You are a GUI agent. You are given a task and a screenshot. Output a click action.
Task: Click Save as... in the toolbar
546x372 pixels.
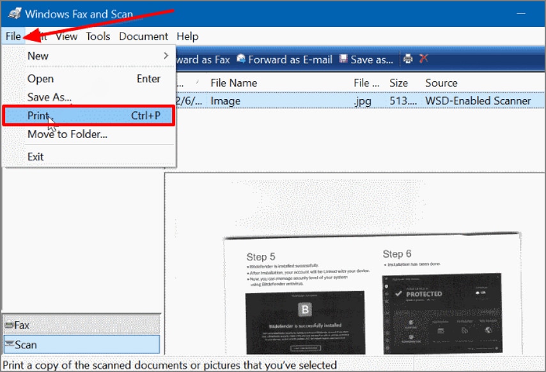pyautogui.click(x=366, y=59)
